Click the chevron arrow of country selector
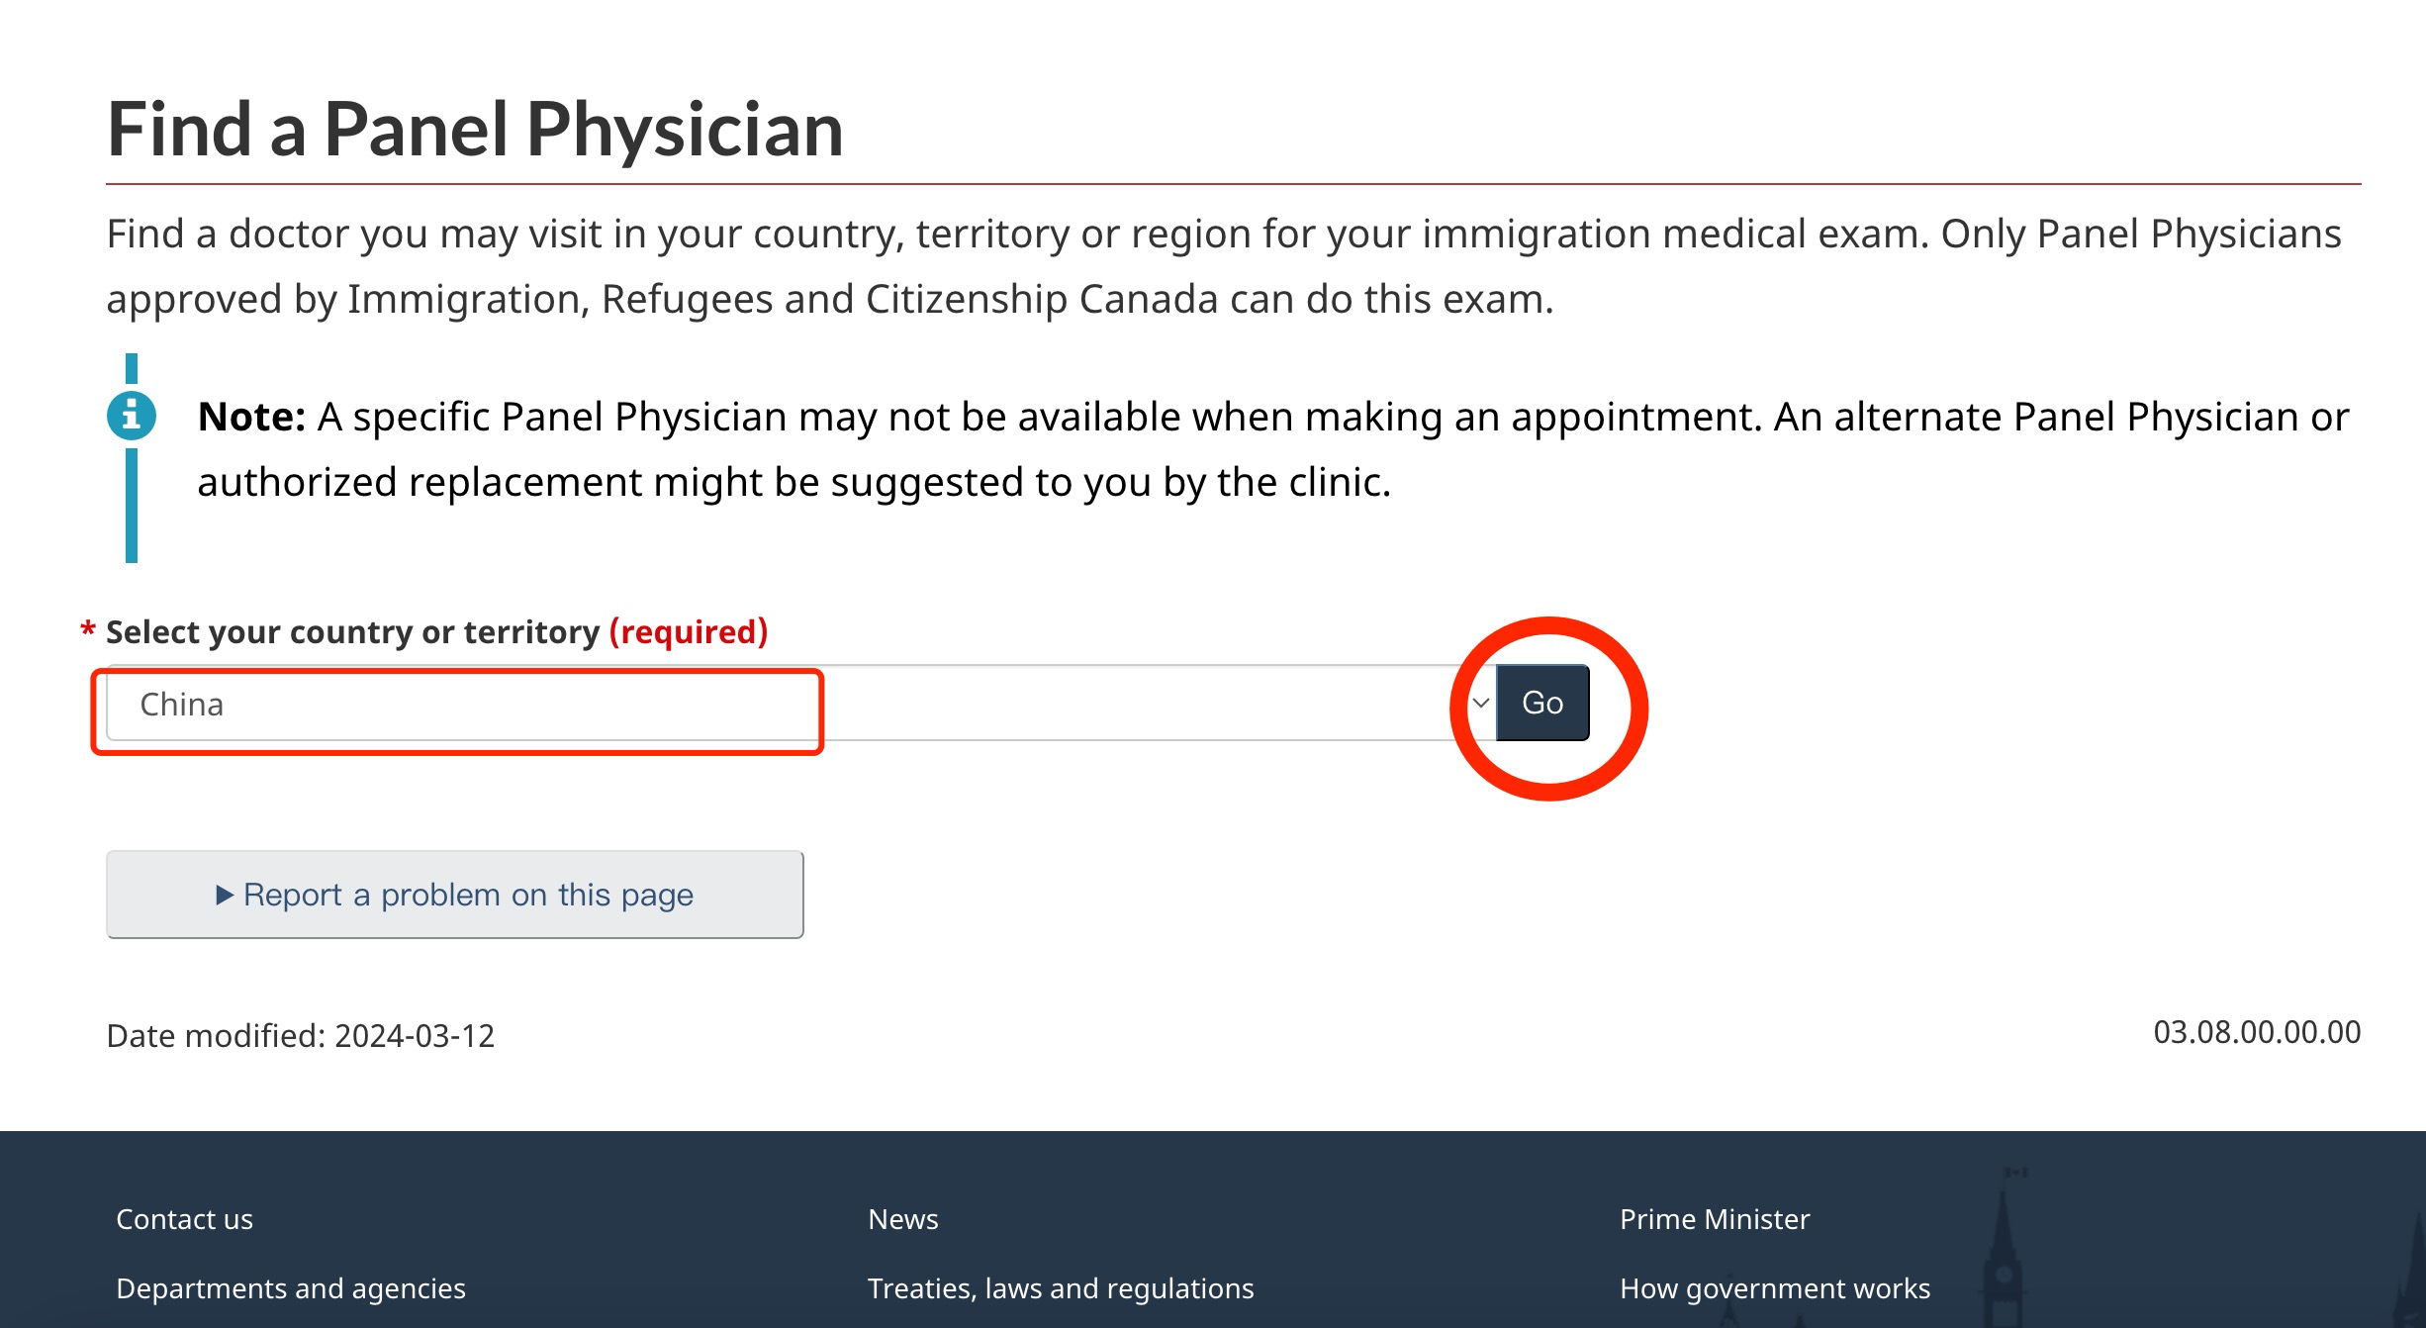2426x1328 pixels. [1480, 704]
